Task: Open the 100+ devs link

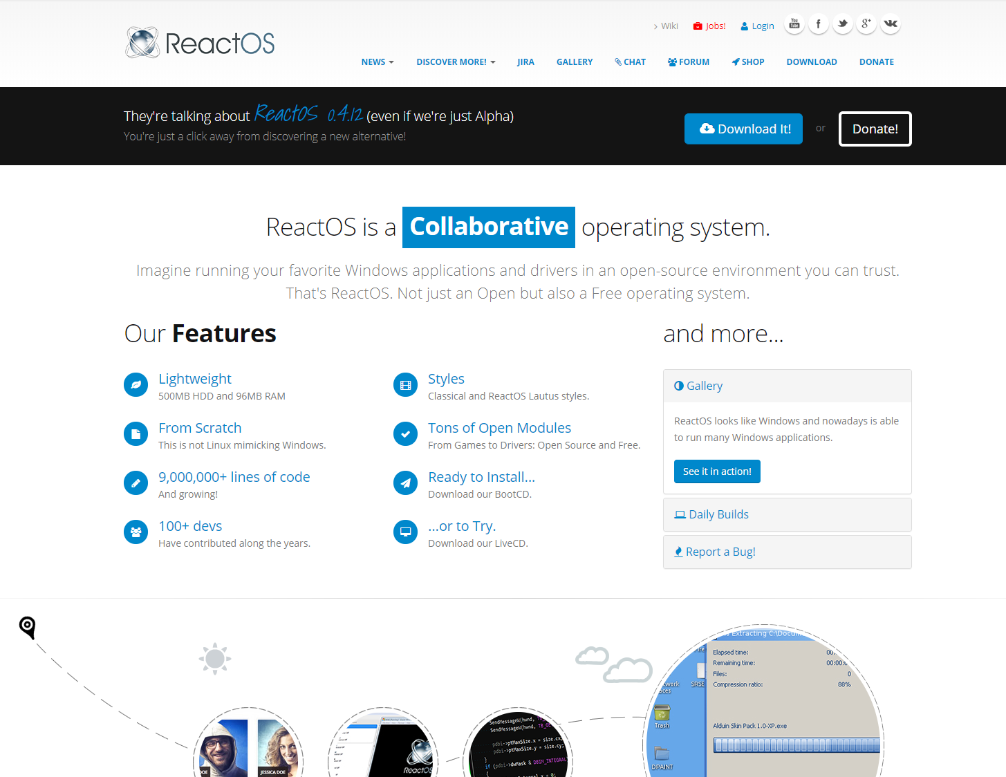Action: [190, 526]
